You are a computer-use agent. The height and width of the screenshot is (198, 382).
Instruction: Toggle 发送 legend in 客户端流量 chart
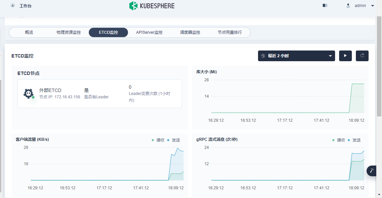[174, 140]
